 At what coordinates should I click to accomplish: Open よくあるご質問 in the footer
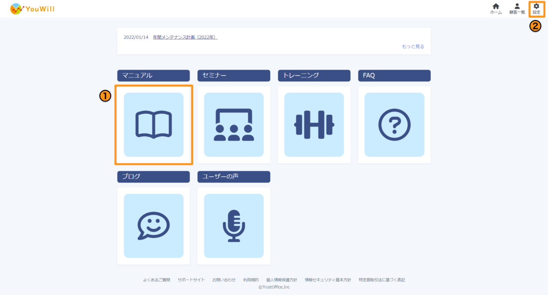click(156, 280)
